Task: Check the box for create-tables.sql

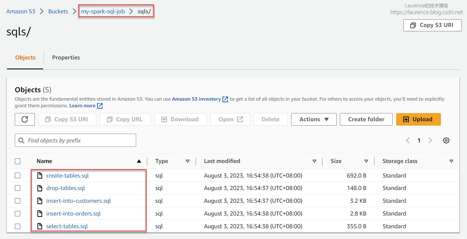Action: click(18, 175)
